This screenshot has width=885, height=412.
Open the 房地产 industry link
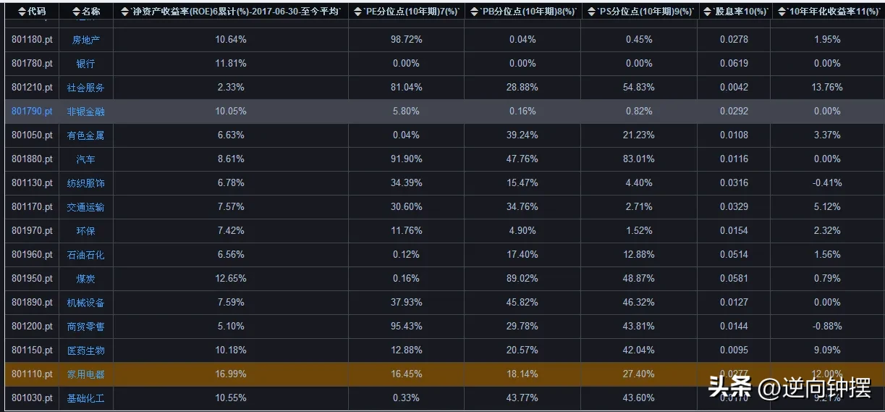tap(86, 40)
